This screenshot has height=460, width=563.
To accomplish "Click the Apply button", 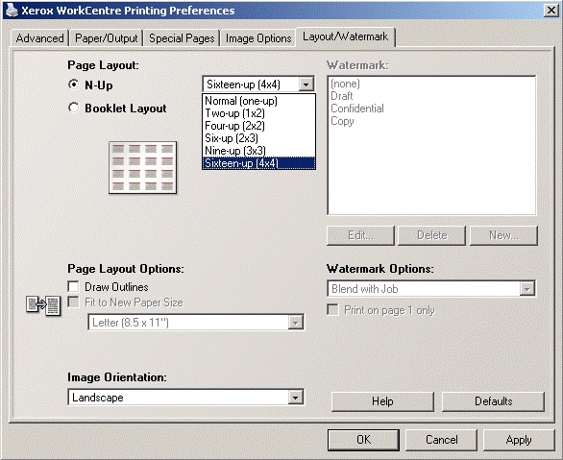I will (519, 440).
